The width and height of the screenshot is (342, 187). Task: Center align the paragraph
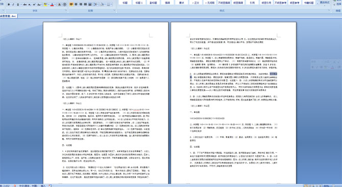76,4
